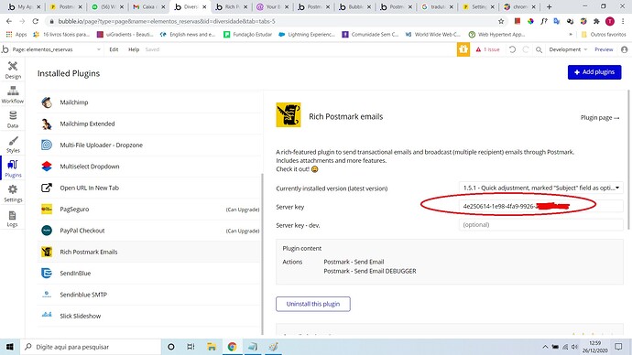
Task: Click the browser address bar
Action: click(x=274, y=21)
